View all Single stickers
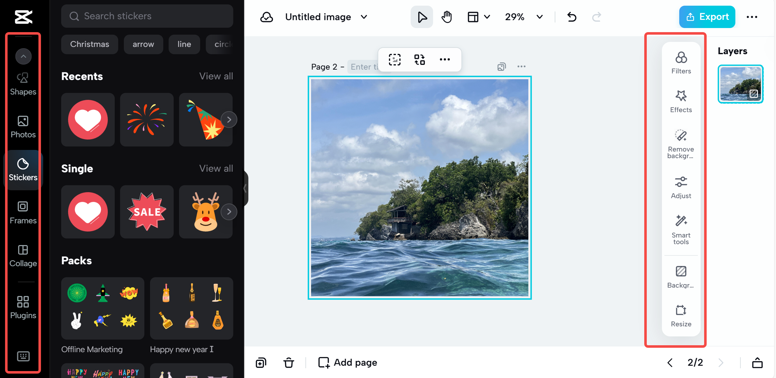This screenshot has width=776, height=378. tap(216, 168)
